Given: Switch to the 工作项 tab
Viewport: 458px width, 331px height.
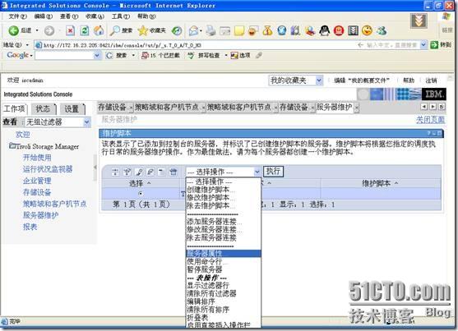Looking at the screenshot, I should [15, 109].
